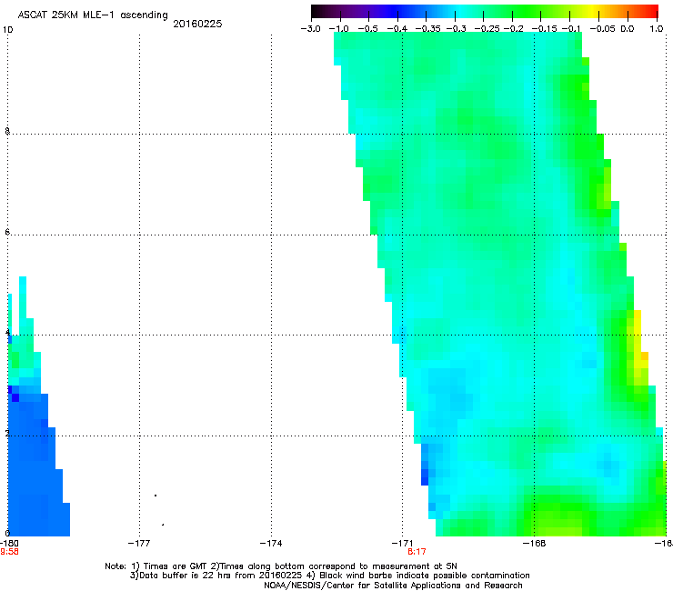
Task: Select the date label "20160225" under the title
Action: 197,24
